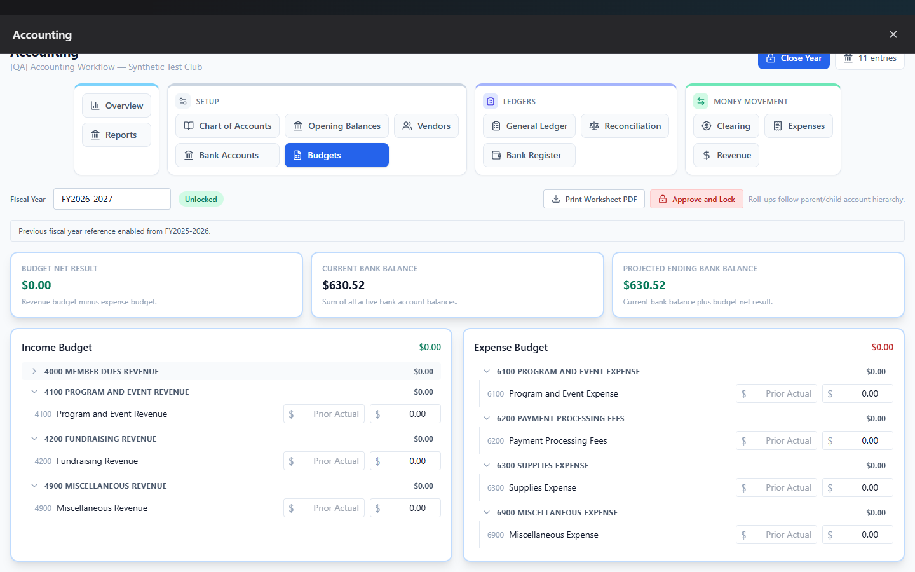Open the Vendors section
This screenshot has width=915, height=572.
point(426,126)
